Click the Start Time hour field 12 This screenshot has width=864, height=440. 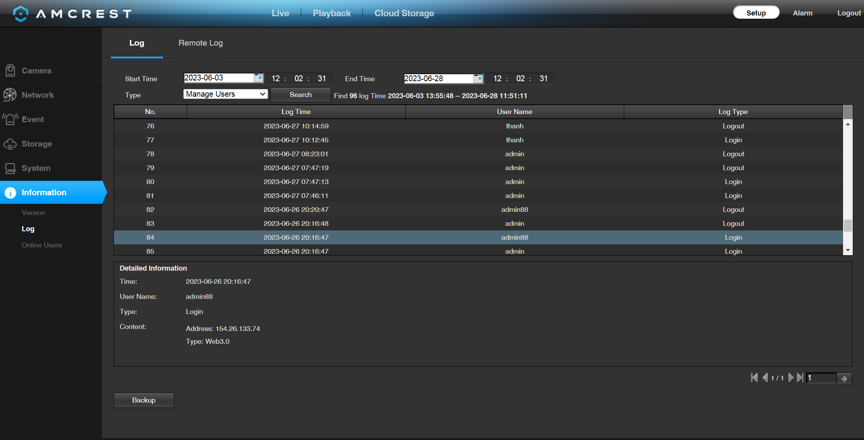pos(275,78)
